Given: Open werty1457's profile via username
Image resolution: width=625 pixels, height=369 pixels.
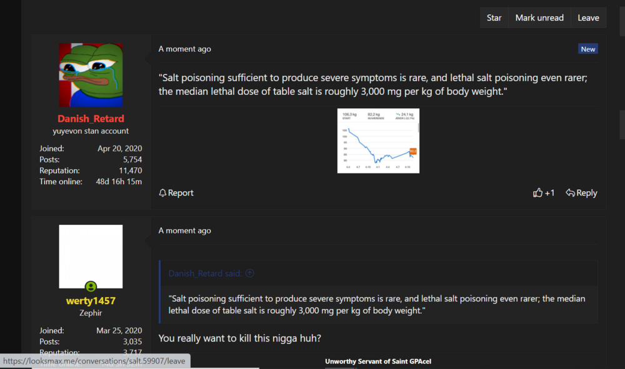Looking at the screenshot, I should pyautogui.click(x=91, y=301).
